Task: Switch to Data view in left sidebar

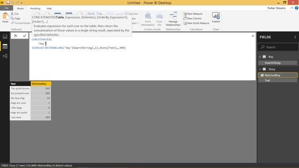Action: [x=5, y=47]
